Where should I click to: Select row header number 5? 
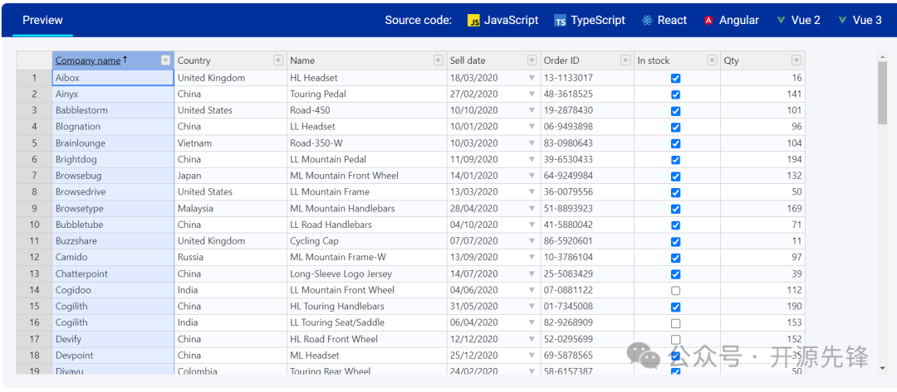click(34, 143)
